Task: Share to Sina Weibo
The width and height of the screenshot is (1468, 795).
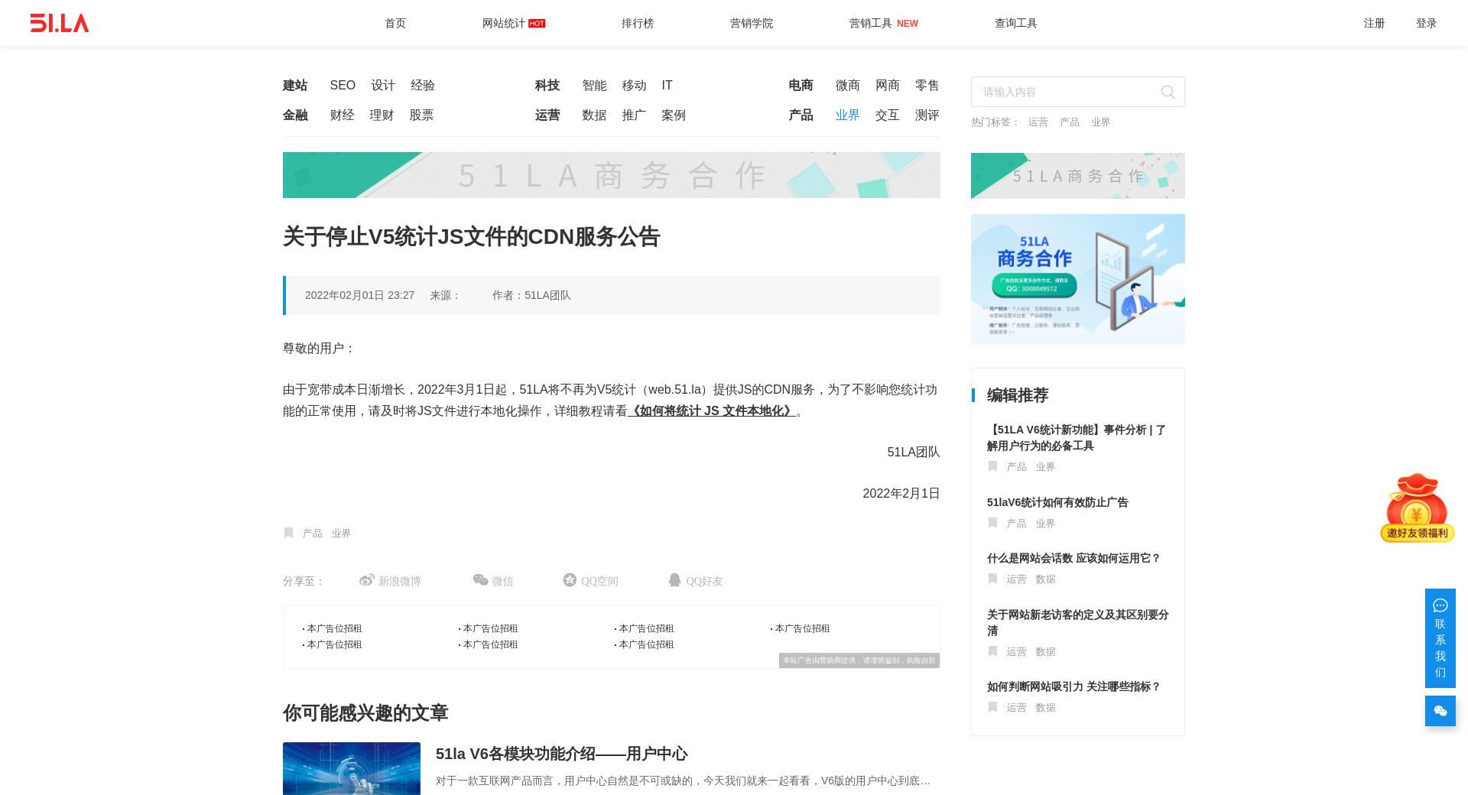Action: tap(390, 581)
